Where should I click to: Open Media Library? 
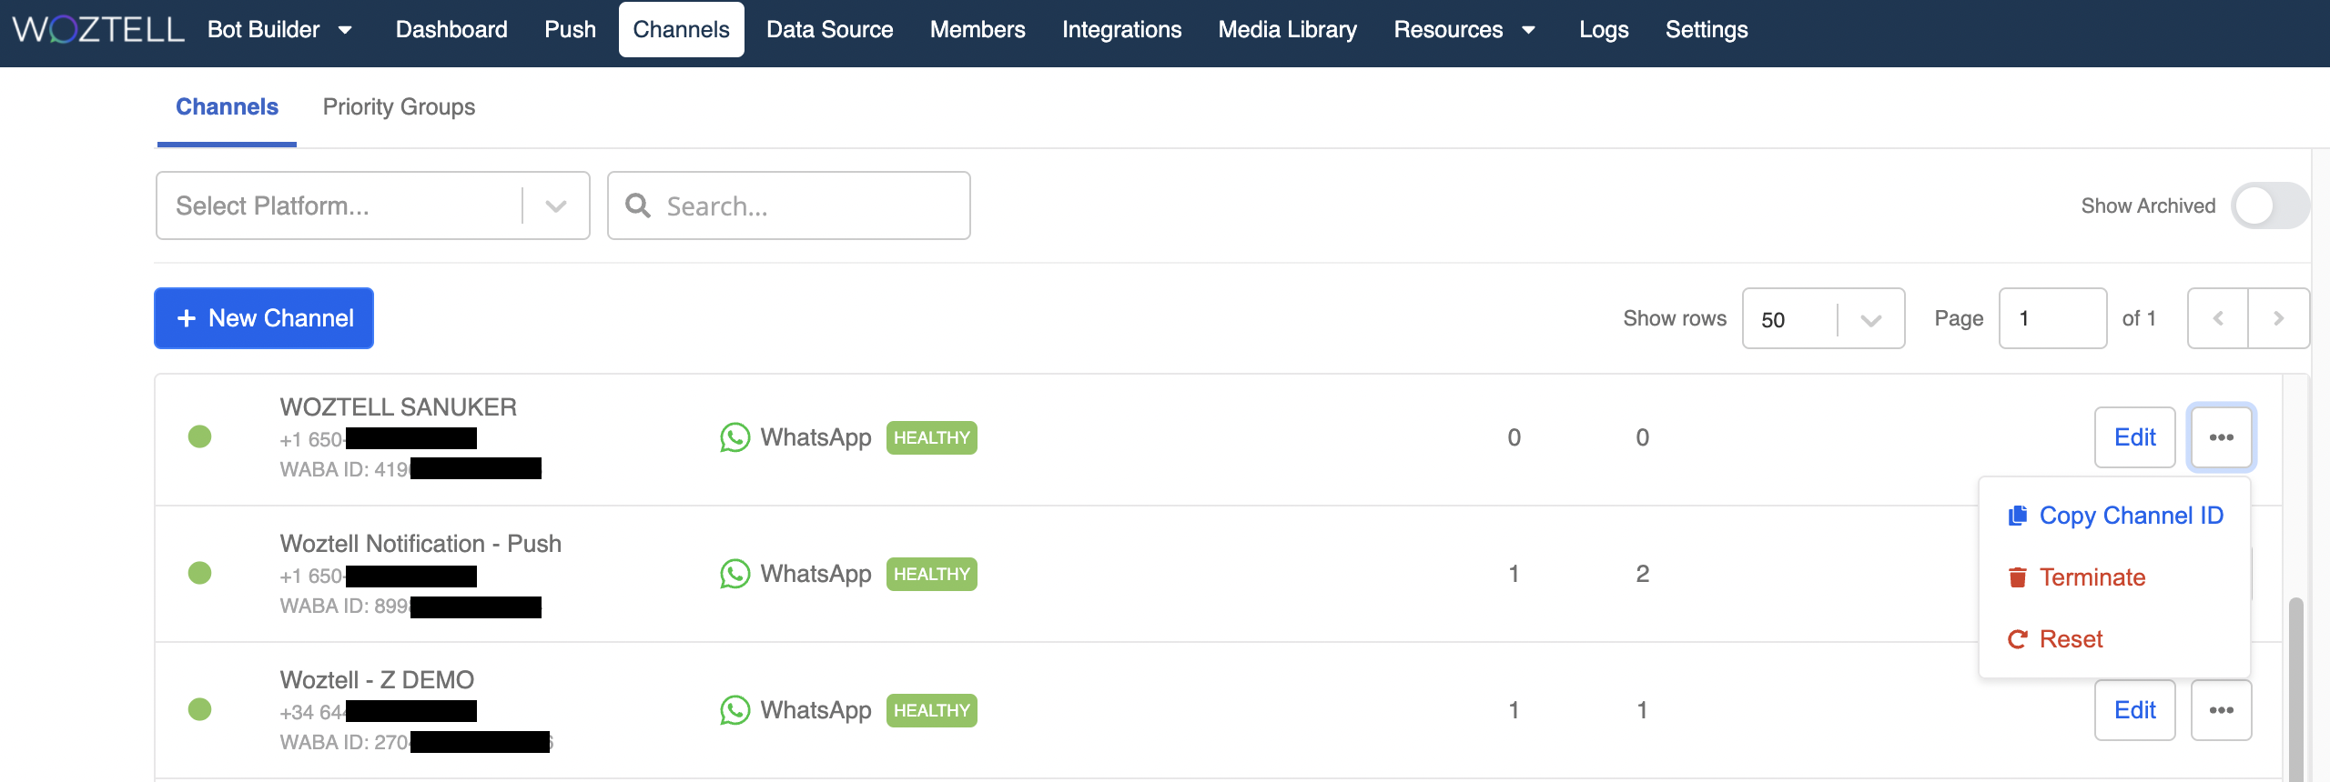click(1287, 30)
